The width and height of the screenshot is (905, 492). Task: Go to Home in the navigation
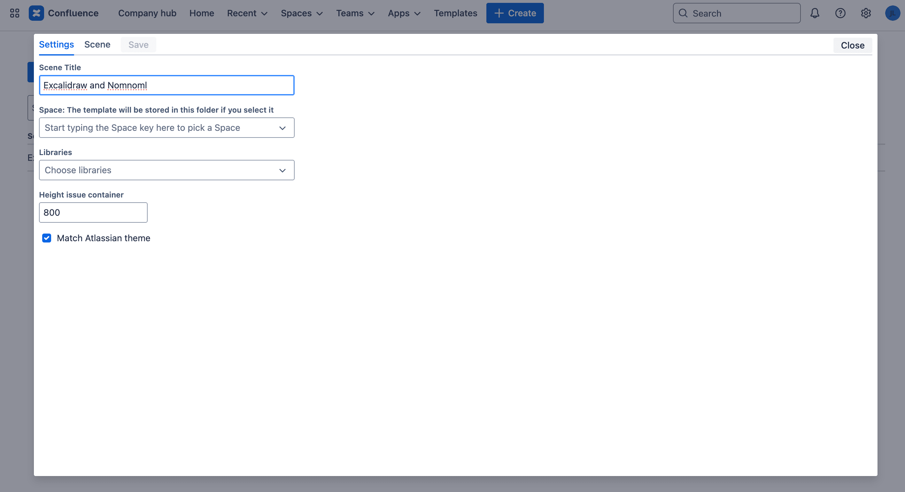[x=202, y=13]
